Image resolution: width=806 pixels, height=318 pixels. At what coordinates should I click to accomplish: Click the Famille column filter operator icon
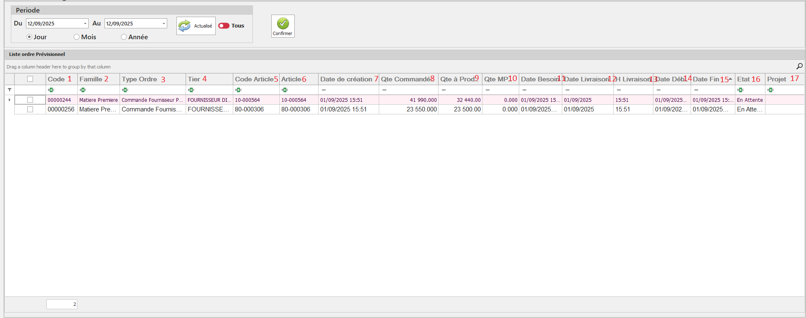[83, 90]
